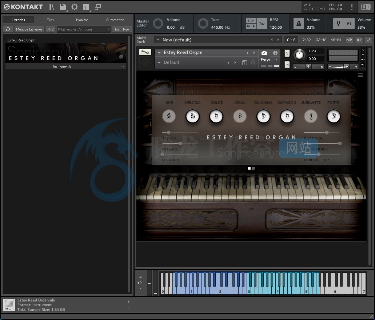Click the rack AUX button
The image size is (375, 320).
click(359, 40)
